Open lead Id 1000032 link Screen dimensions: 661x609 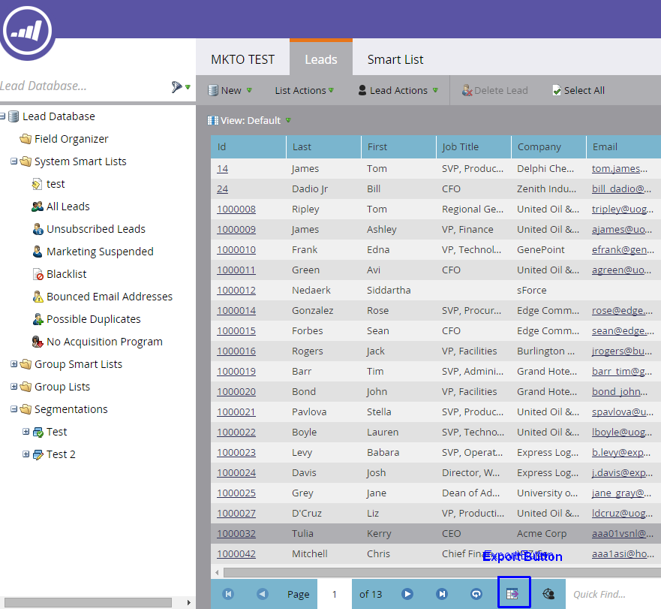236,534
